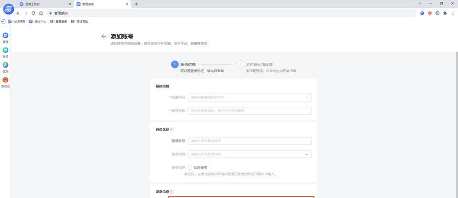Open a new tab with plus icon
The width and height of the screenshot is (458, 198).
tap(136, 4)
